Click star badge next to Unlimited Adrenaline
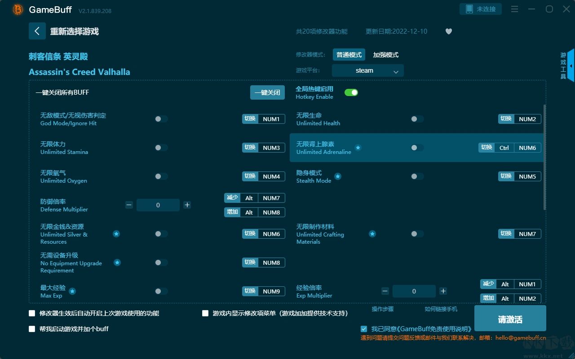The image size is (575, 359). click(358, 148)
